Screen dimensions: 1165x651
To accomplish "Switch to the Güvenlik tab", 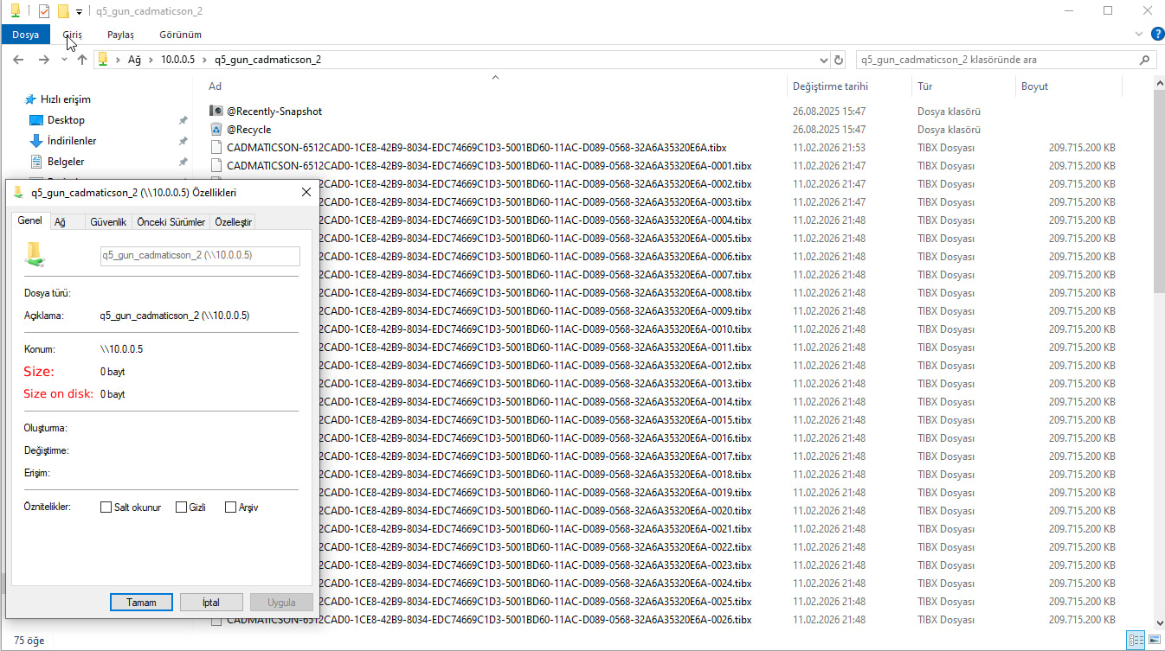I will point(108,222).
